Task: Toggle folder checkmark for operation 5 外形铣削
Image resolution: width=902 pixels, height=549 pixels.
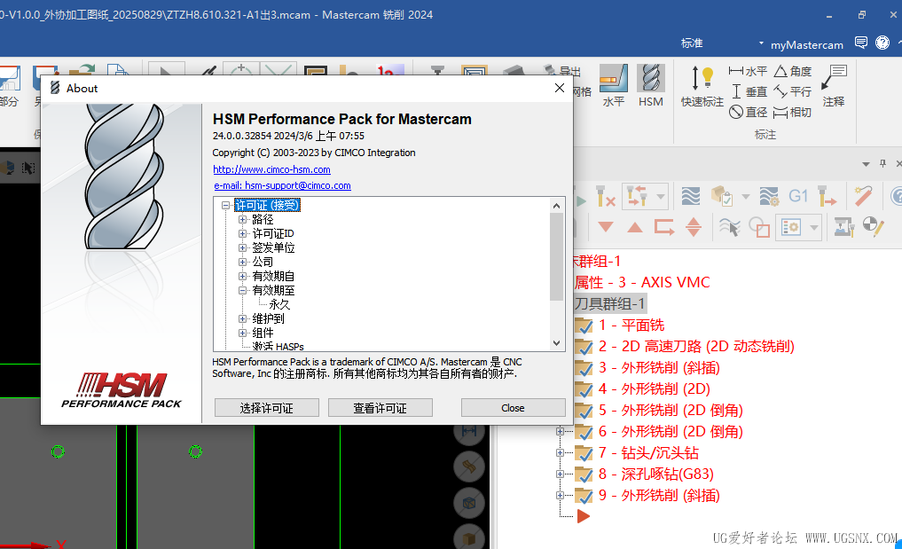Action: pyautogui.click(x=584, y=411)
